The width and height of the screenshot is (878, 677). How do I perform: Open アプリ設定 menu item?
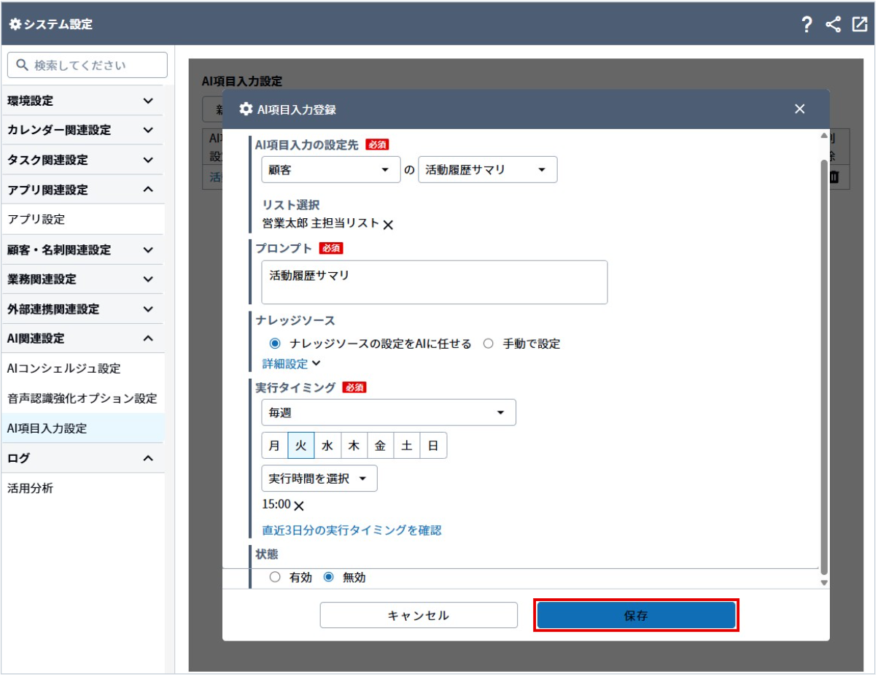[x=82, y=219]
